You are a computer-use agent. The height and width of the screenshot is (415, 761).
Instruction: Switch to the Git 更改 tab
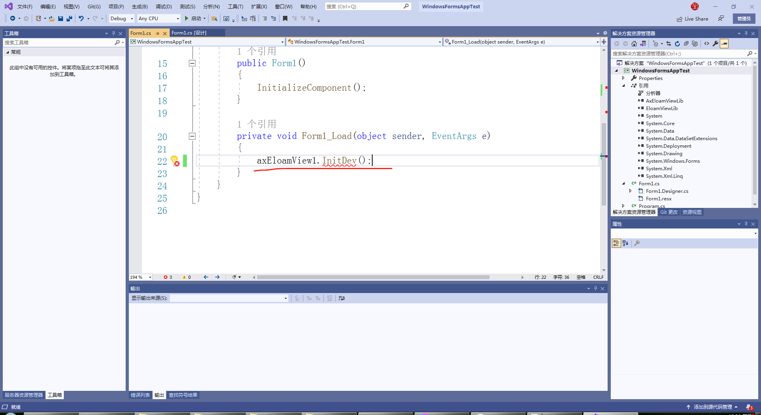[x=669, y=212]
